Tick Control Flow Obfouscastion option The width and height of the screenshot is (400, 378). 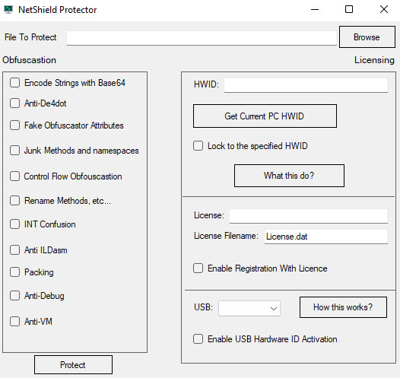coord(14,176)
